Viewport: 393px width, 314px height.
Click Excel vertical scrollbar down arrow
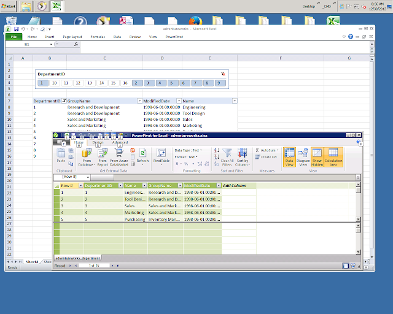[x=372, y=257]
